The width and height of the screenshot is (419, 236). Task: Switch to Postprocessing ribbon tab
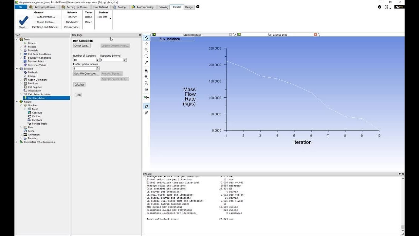(x=142, y=7)
